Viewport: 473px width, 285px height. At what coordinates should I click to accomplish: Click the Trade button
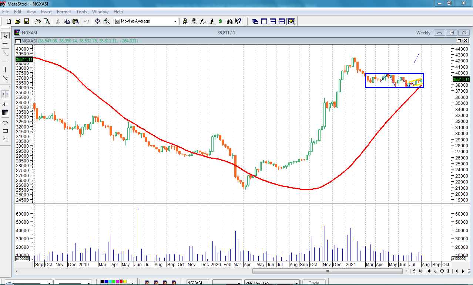tap(313, 283)
